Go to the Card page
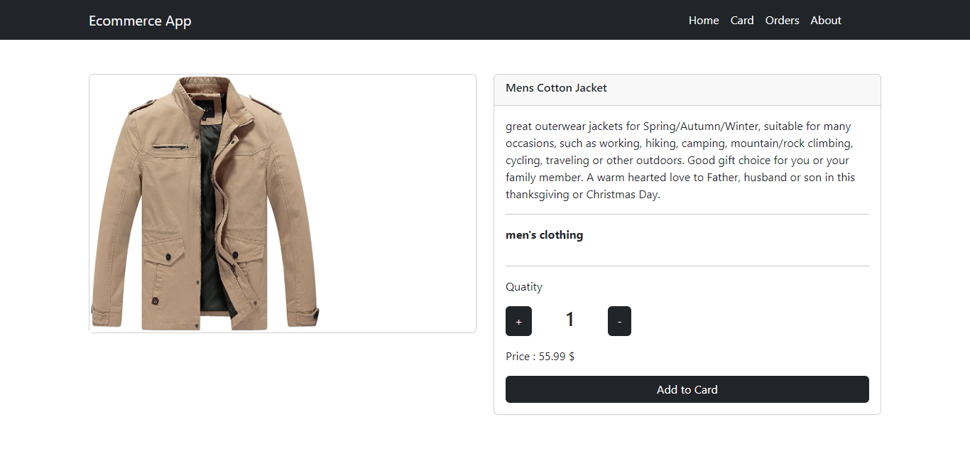 pyautogui.click(x=742, y=21)
